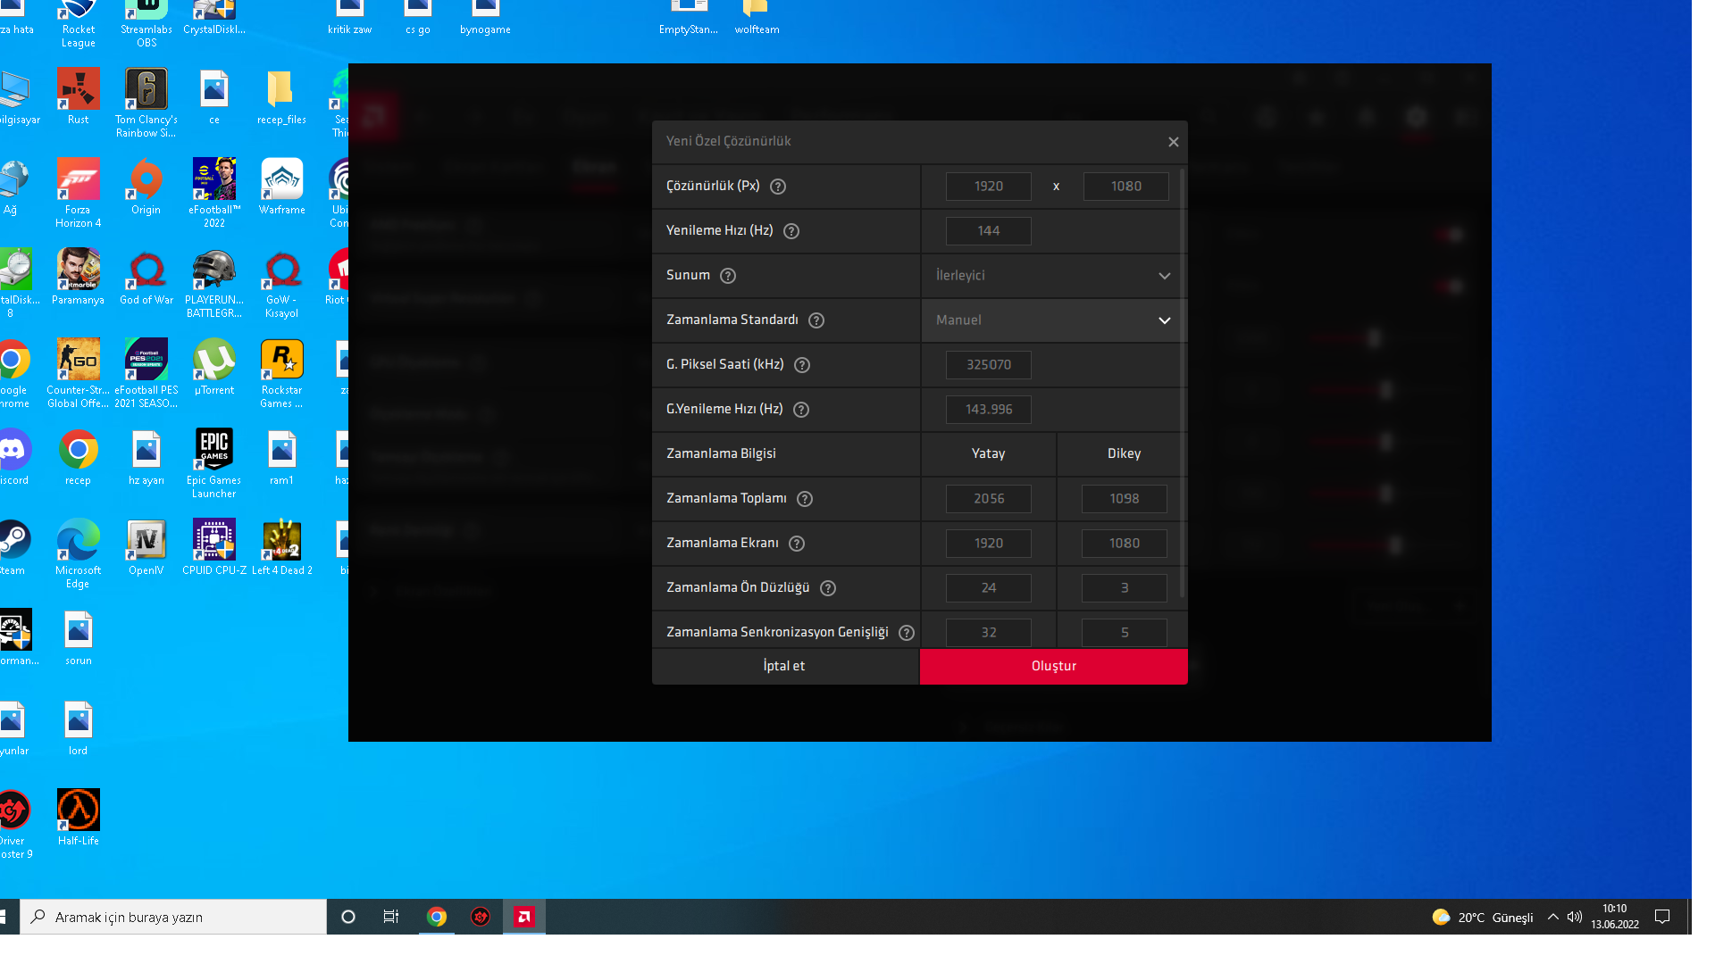Screen dimensions: 1715x964
Task: Click the red Oluştur button
Action: (x=1054, y=667)
